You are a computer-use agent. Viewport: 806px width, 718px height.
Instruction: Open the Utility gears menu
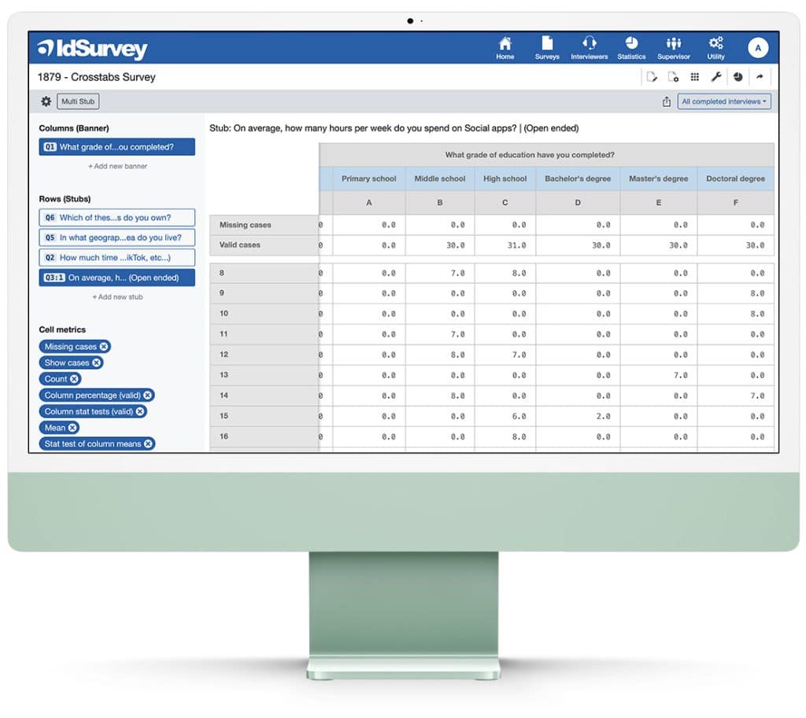715,47
